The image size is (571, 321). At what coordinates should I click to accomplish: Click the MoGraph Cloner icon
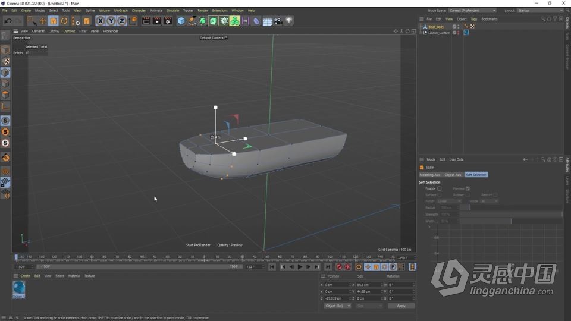(x=235, y=21)
